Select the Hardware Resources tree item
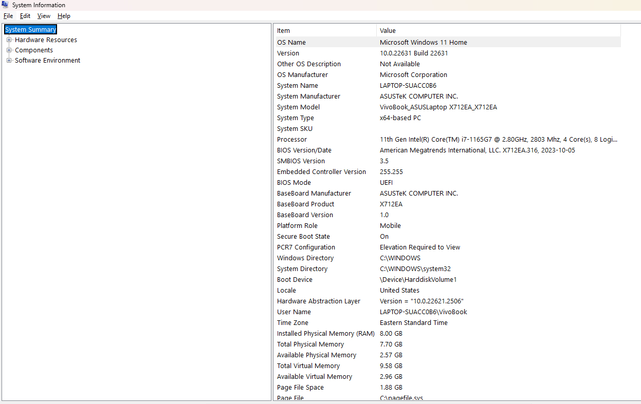Screen dimensions: 641x404 tap(46, 40)
